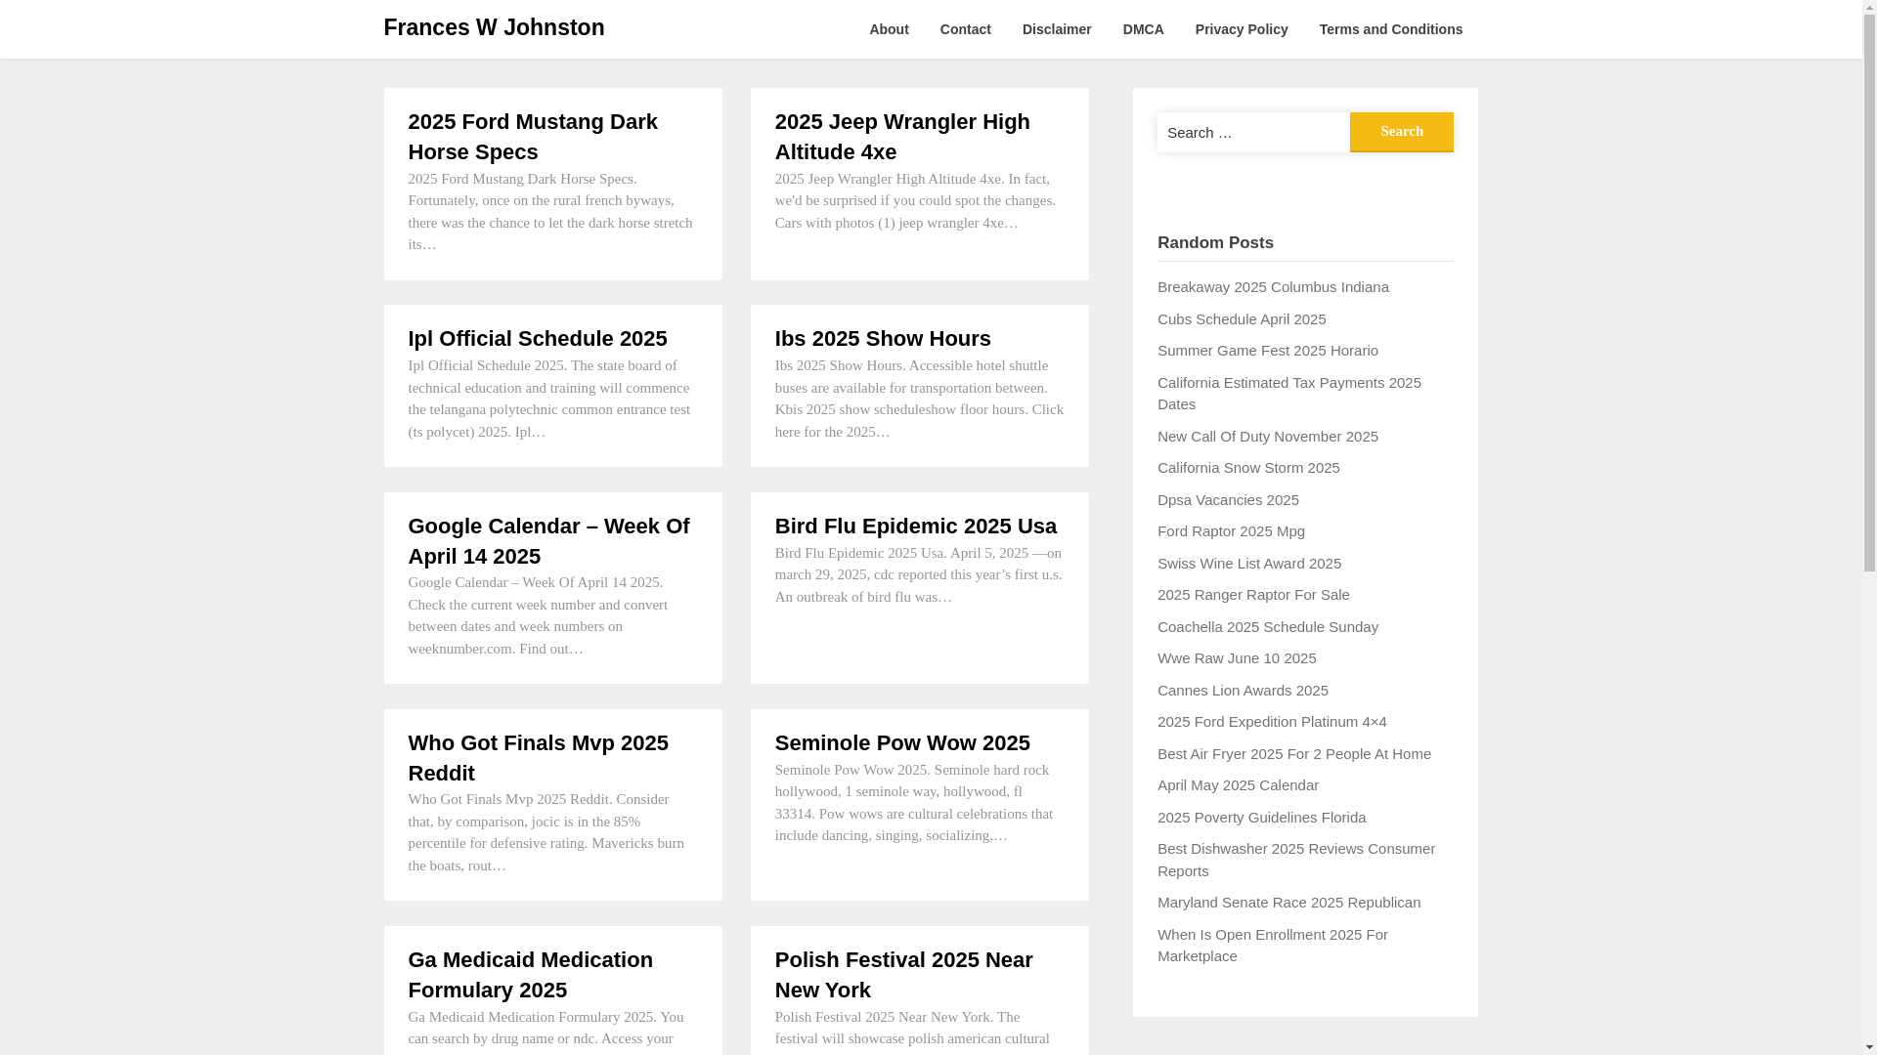The image size is (1877, 1055).
Task: Open 2025 Ford Mustang Dark Horse Specs post
Action: (x=533, y=137)
